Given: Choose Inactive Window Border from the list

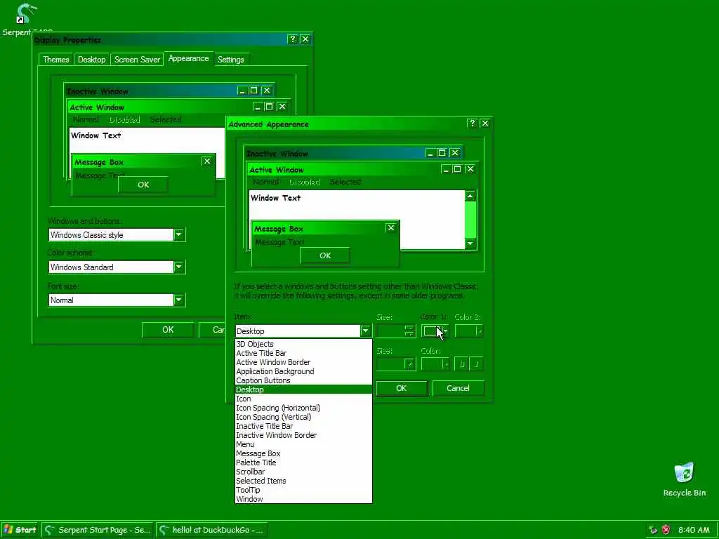Looking at the screenshot, I should [x=303, y=435].
